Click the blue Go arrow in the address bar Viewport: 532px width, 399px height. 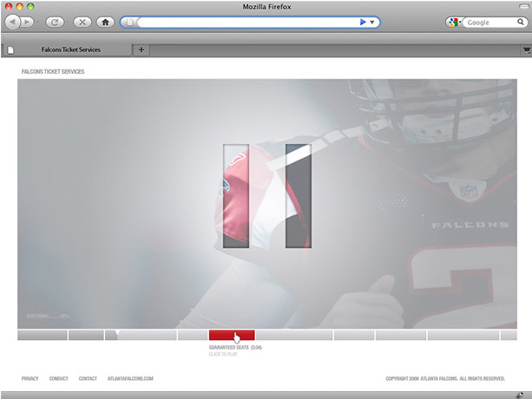click(x=363, y=22)
